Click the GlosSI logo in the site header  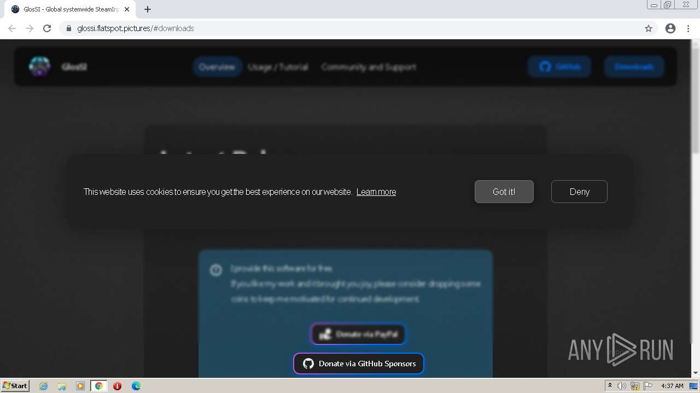click(39, 67)
